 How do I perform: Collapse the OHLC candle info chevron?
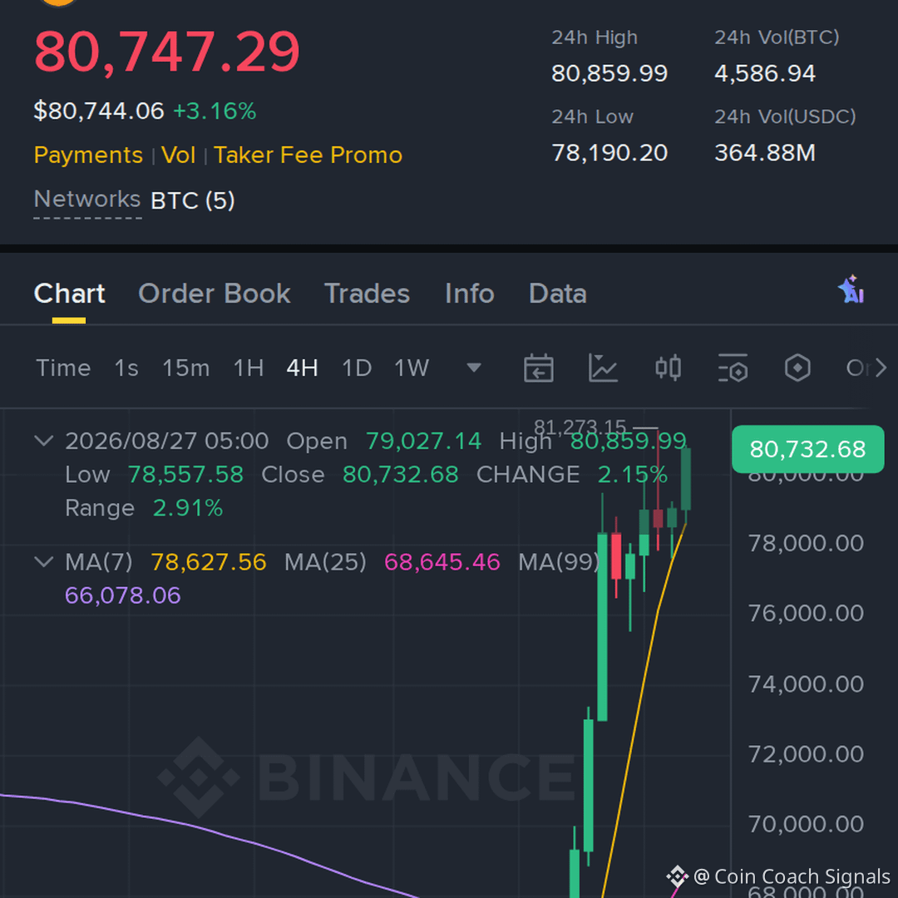point(44,441)
